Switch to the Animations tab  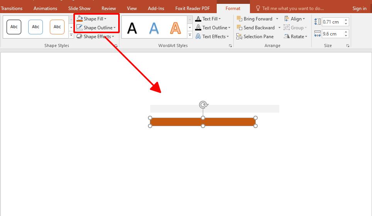(45, 8)
